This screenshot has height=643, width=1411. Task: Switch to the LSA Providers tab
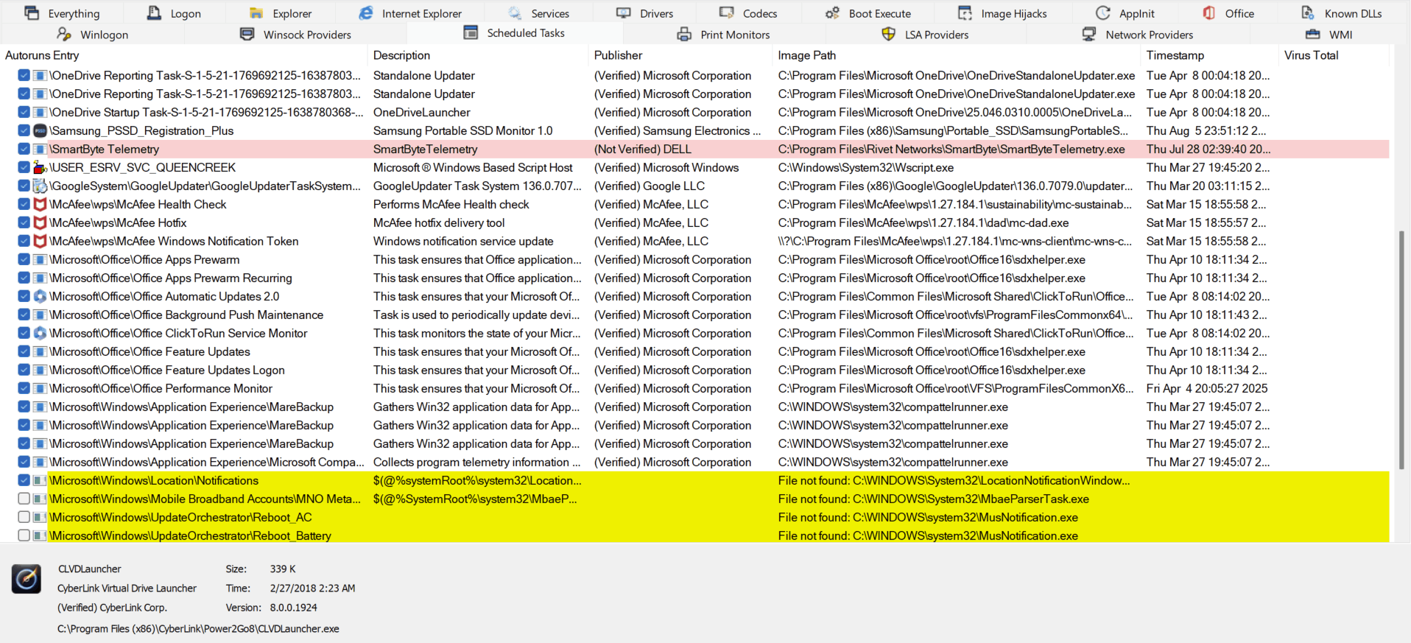pos(925,35)
